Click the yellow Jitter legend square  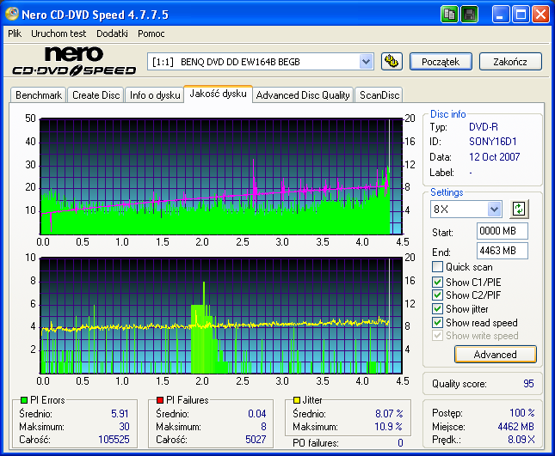pos(297,400)
